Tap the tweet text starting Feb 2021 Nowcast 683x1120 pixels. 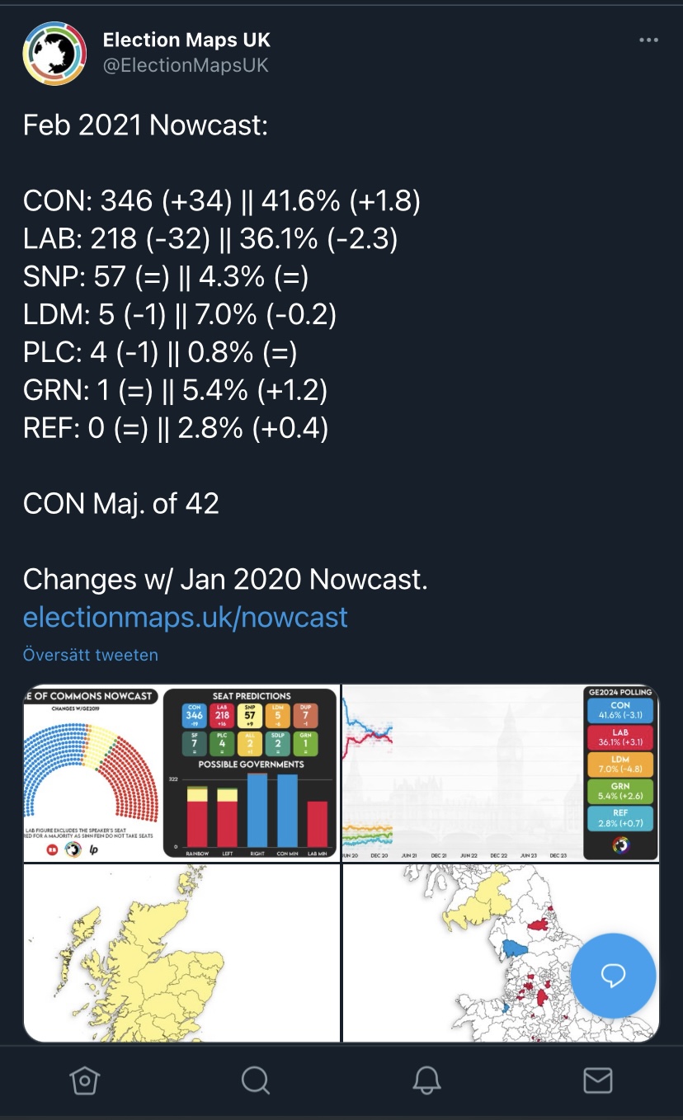(145, 125)
